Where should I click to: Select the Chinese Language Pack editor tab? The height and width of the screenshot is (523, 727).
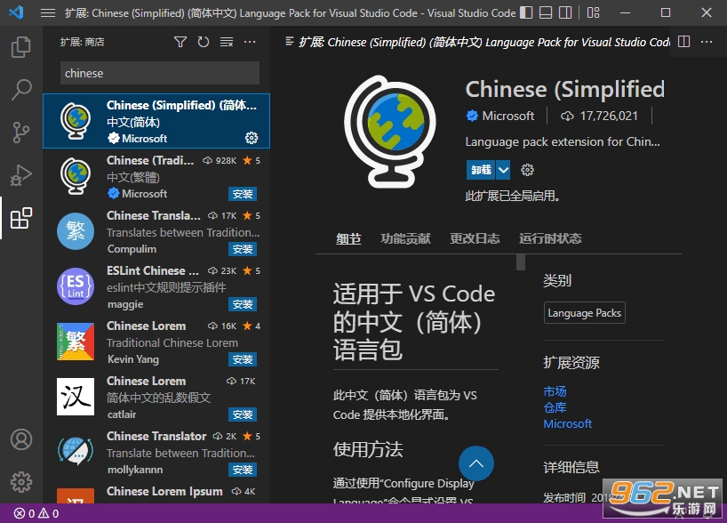[477, 42]
